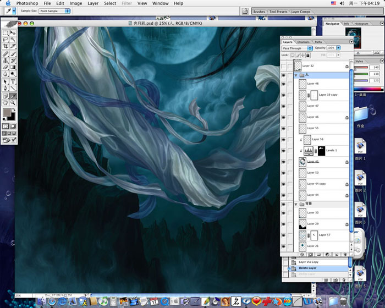Select the Hand tool
The height and width of the screenshot is (308, 385).
[5, 103]
